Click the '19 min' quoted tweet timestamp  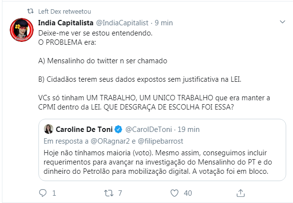186,129
